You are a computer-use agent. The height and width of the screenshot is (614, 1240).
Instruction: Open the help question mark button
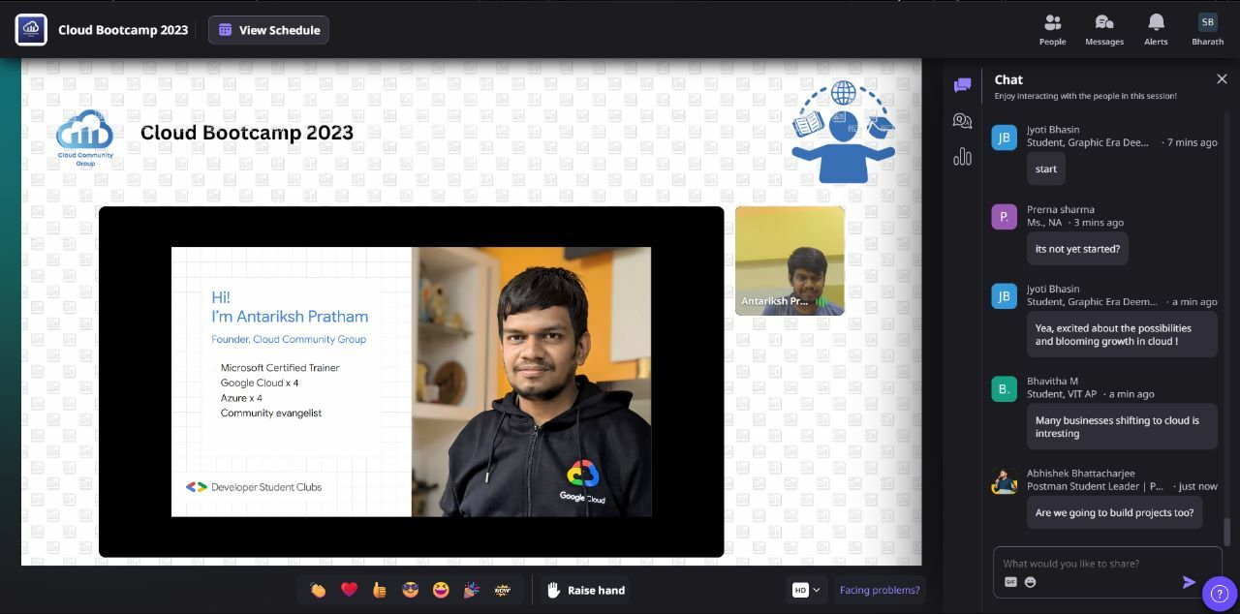(x=1219, y=594)
